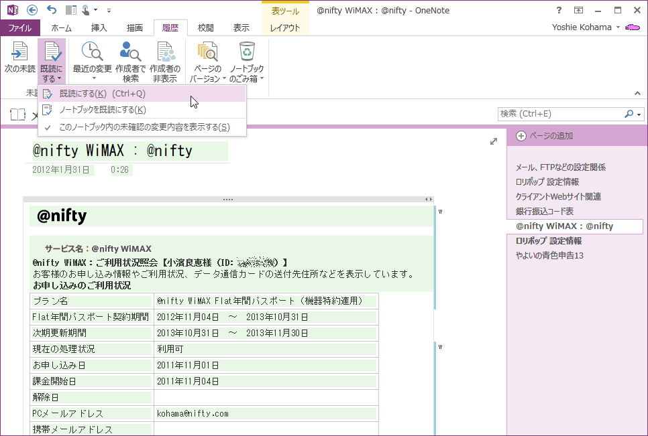Open page メール、FTPなどの設定関係

(x=560, y=167)
